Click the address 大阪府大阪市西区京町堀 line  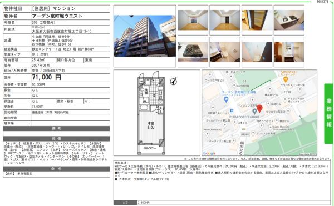tap(62, 31)
